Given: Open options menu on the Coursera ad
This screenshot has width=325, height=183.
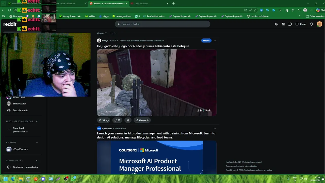Looking at the screenshot, I should coord(215,129).
